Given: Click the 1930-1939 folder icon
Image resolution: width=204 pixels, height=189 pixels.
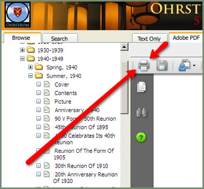Looking at the screenshot, I should pos(31,50).
